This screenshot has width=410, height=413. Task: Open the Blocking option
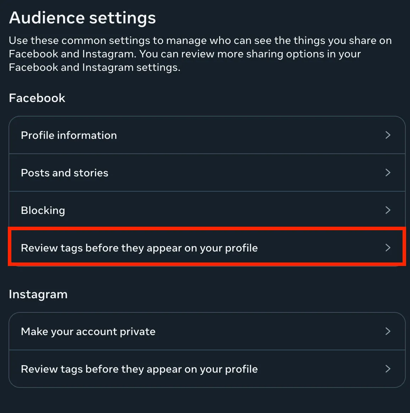click(207, 210)
